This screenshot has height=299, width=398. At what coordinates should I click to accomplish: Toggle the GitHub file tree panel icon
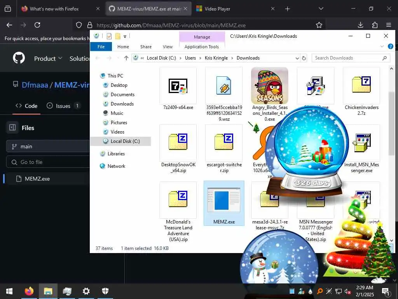coord(12,127)
